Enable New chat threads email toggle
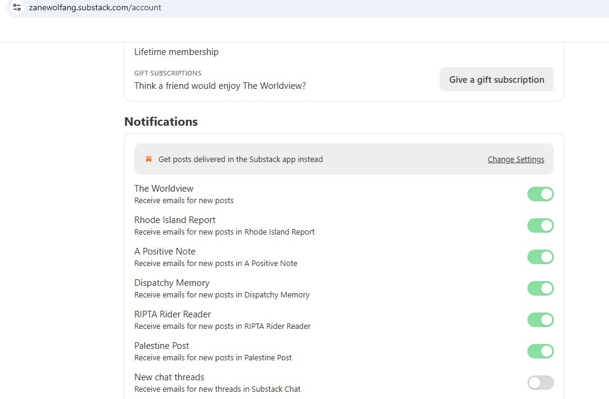This screenshot has height=399, width=609. [540, 383]
